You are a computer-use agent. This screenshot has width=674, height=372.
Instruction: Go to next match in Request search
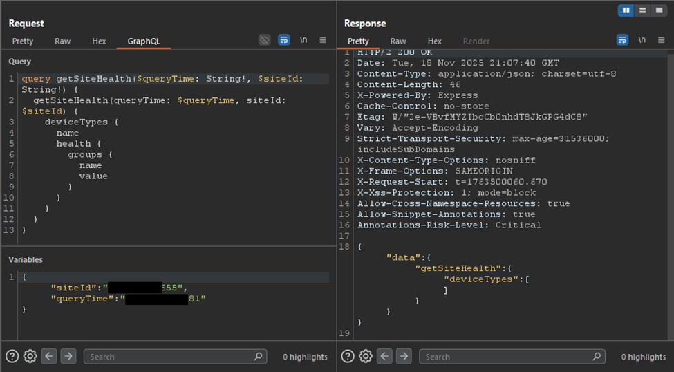[68, 357]
